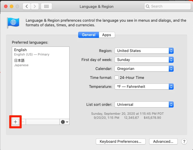
Task: Open the Calendar dropdown
Action: click(144, 69)
